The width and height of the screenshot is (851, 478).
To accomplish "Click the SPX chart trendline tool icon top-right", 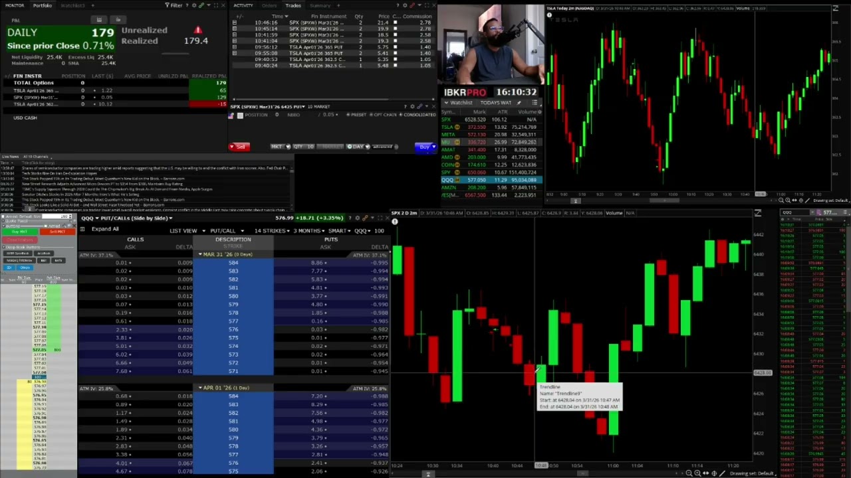I will point(758,213).
